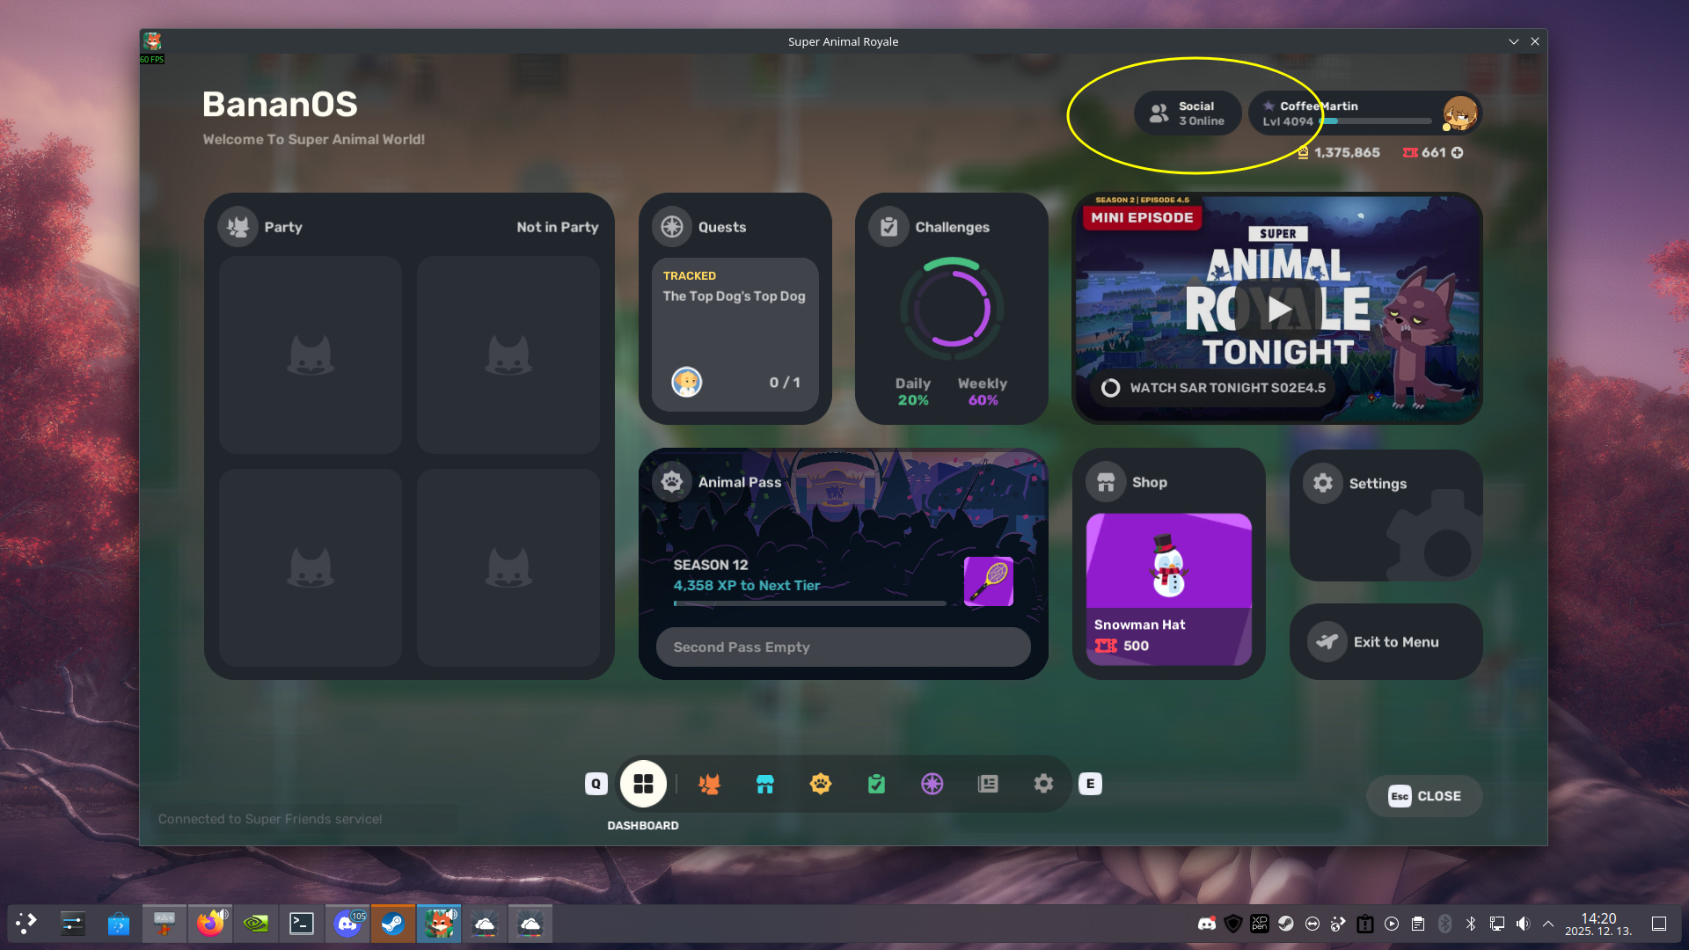Click the plus icon to add tickets
Screen dimensions: 1689x950
1458,153
